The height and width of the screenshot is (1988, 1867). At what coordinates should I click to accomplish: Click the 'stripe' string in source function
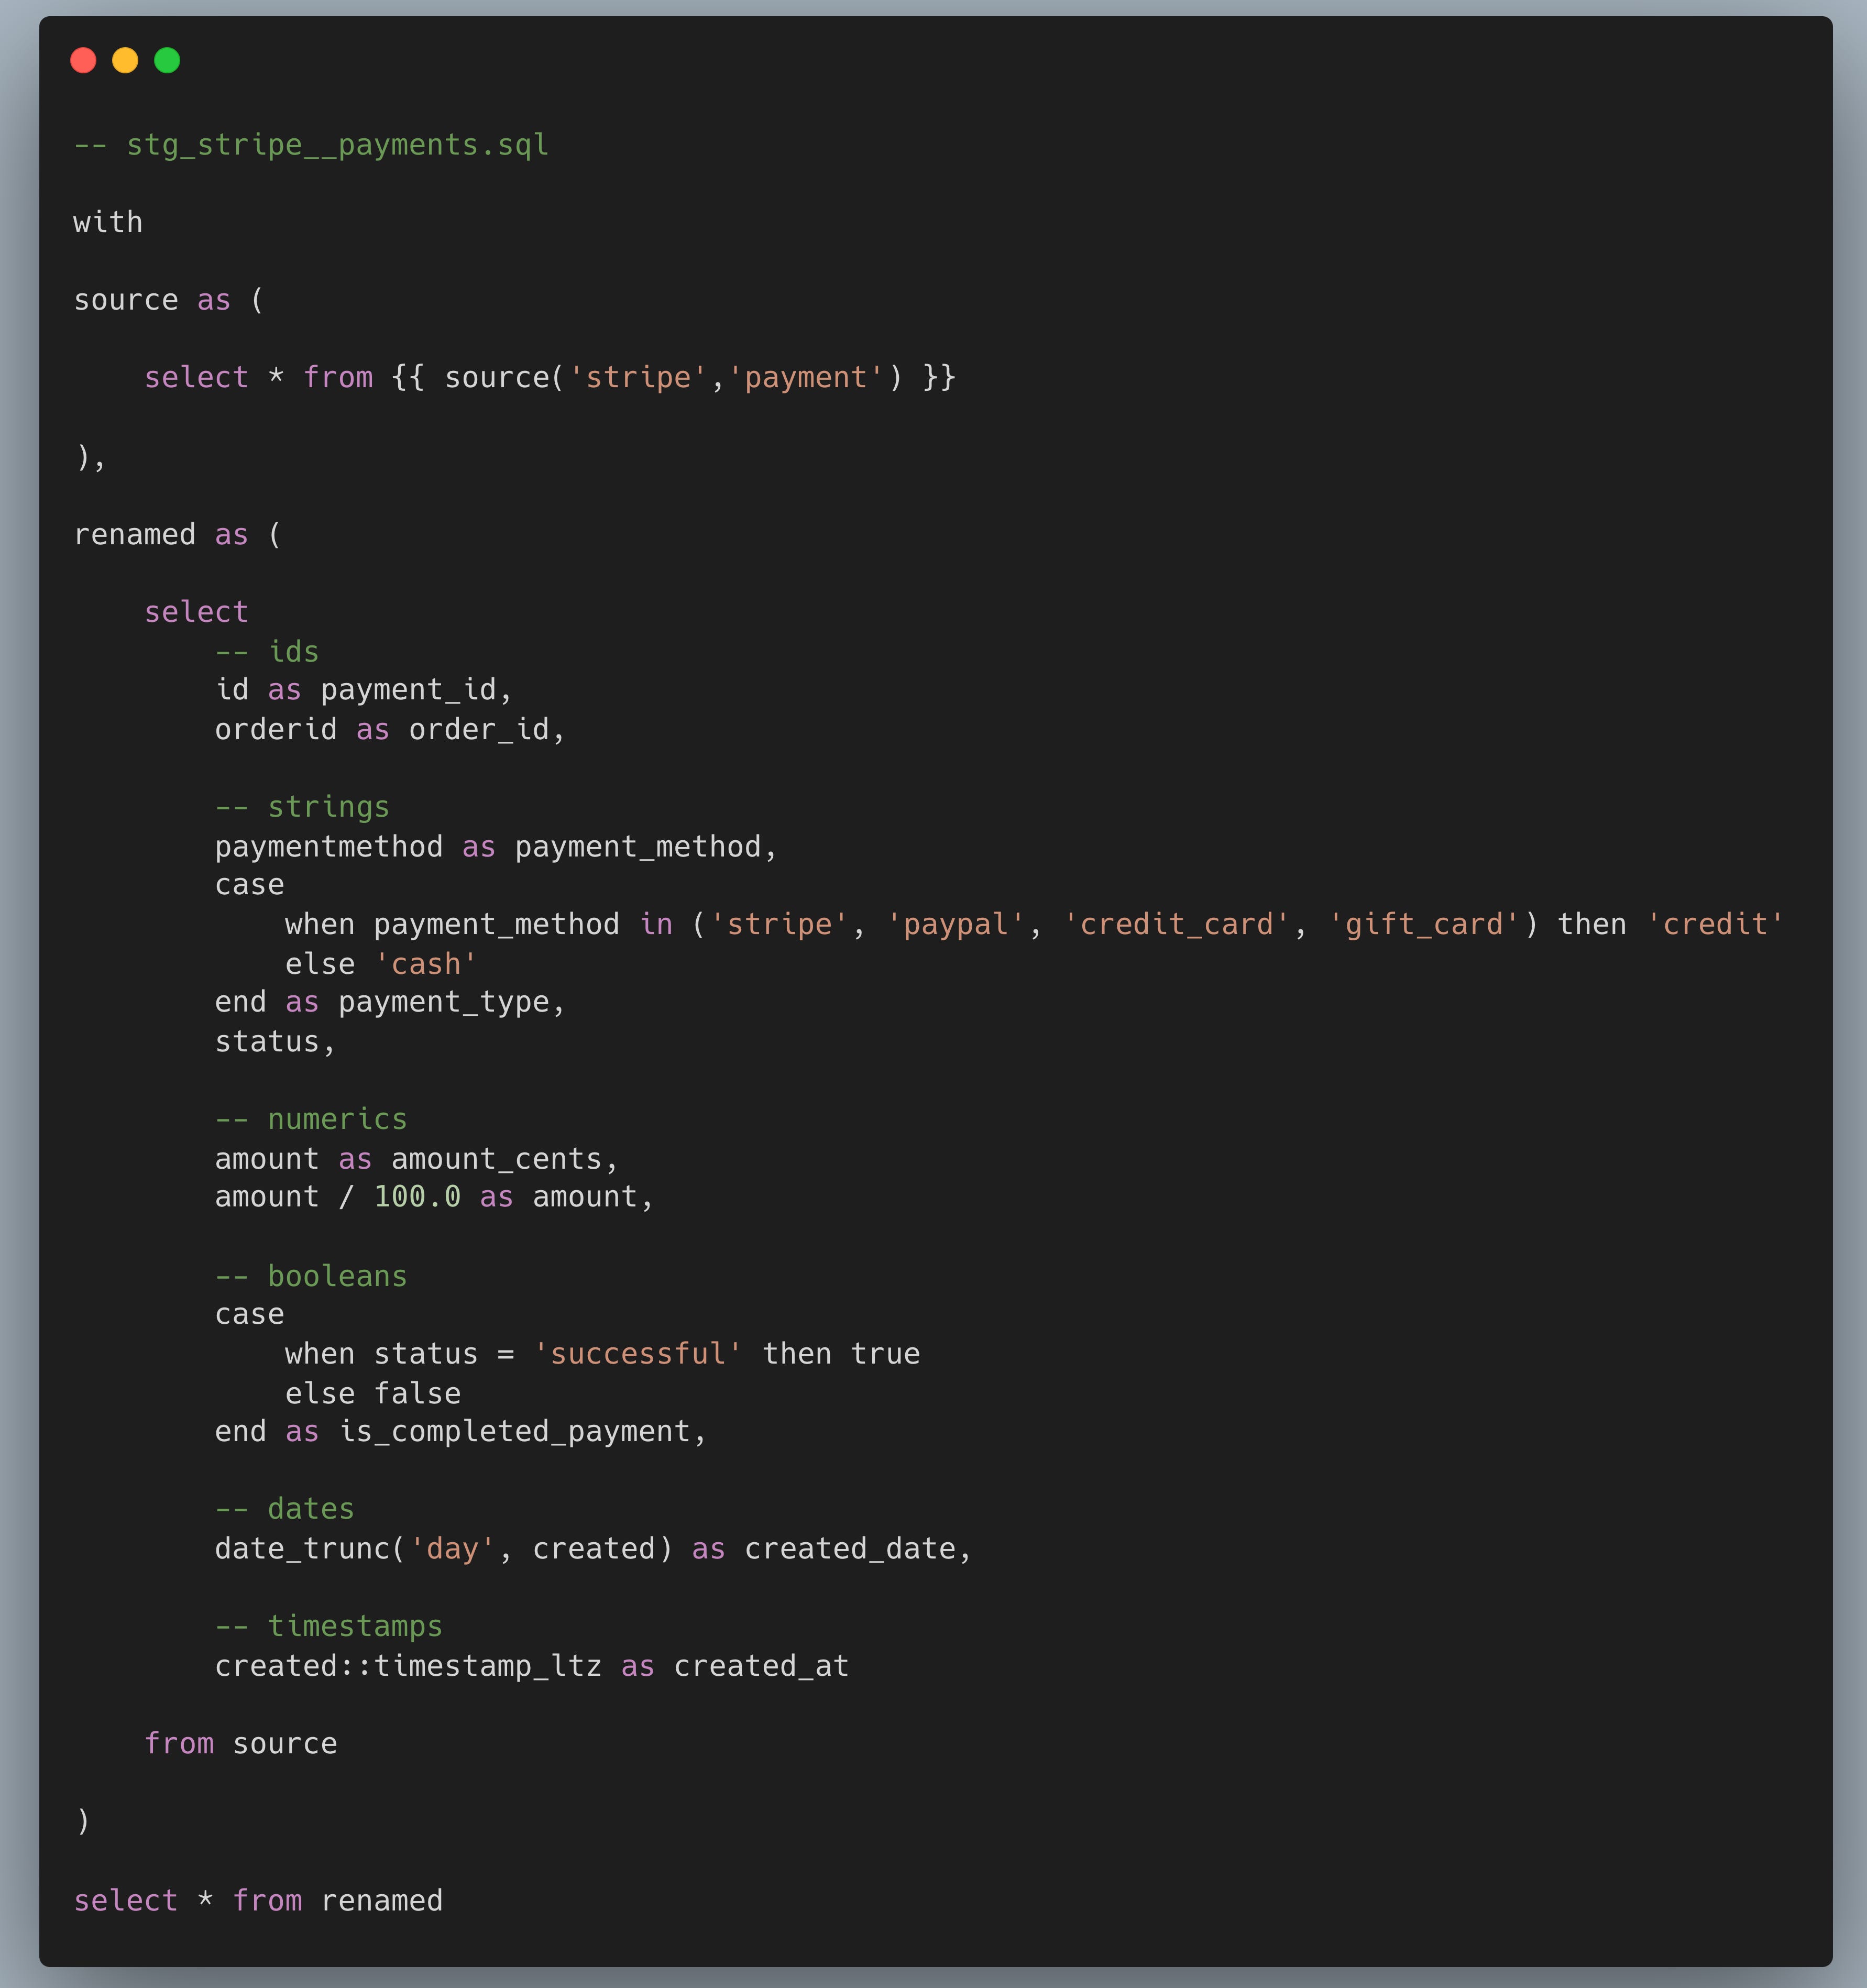point(638,377)
